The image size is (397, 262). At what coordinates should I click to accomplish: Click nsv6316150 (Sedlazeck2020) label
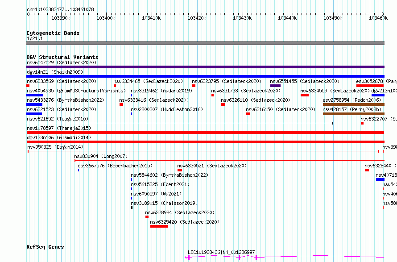point(281,109)
